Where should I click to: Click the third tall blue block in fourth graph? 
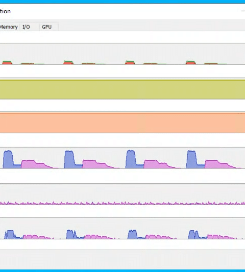coord(131,159)
